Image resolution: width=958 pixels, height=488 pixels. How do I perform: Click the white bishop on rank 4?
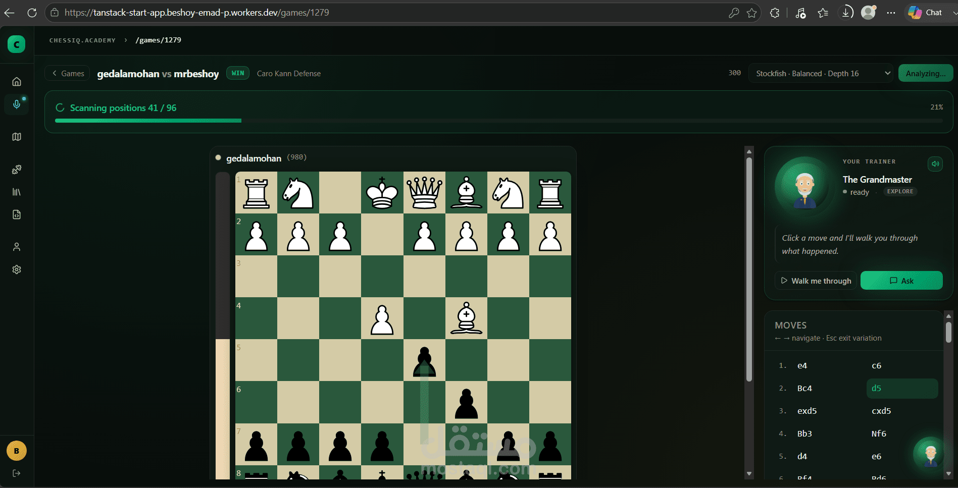[x=466, y=318]
